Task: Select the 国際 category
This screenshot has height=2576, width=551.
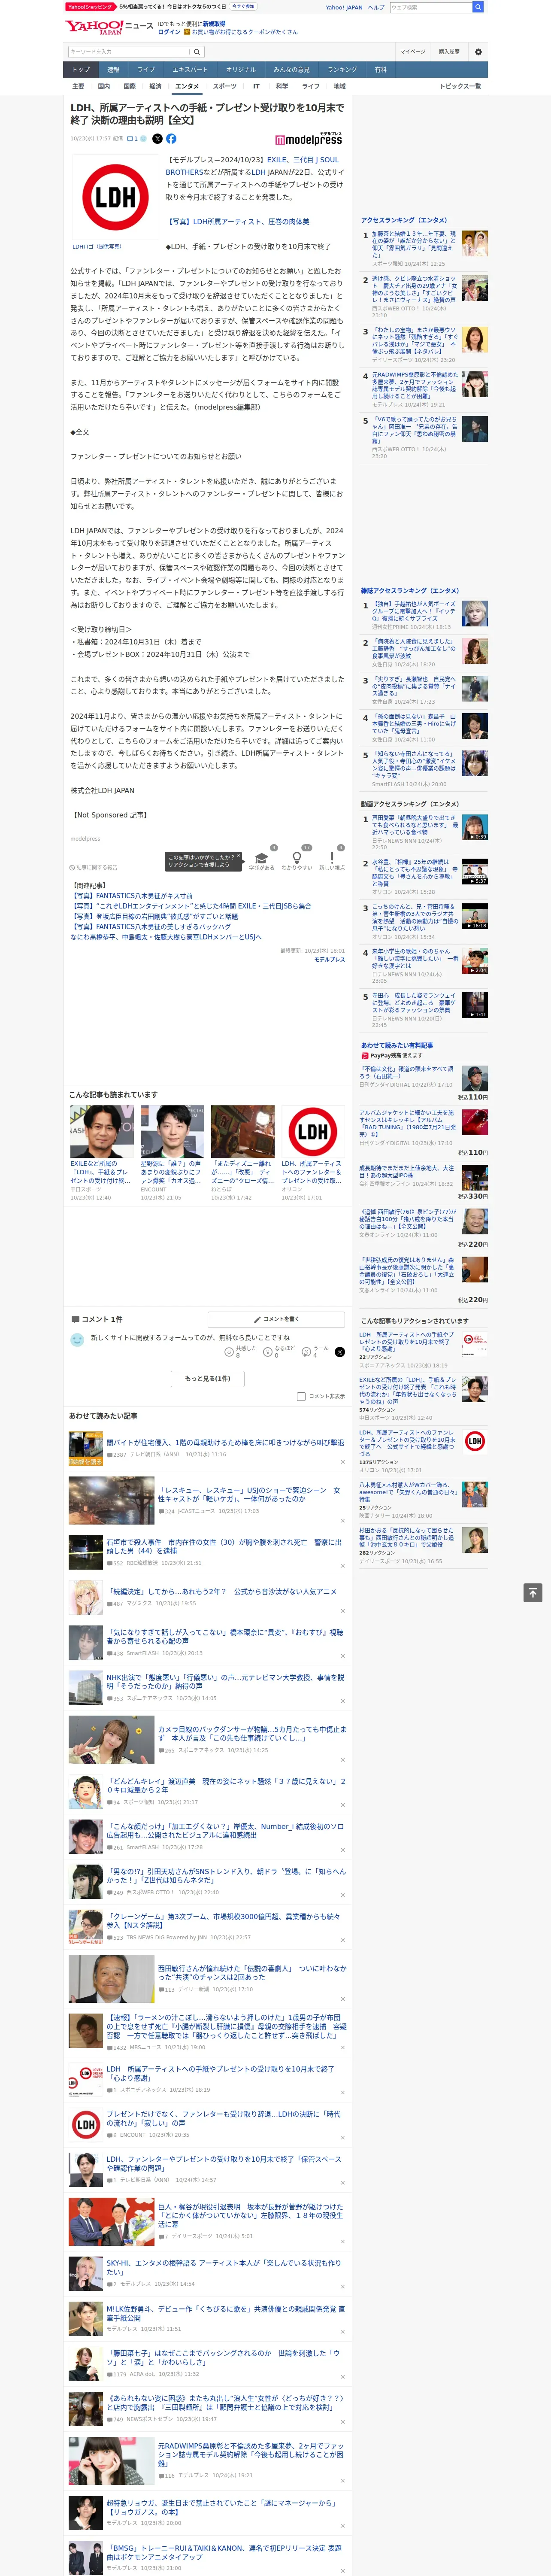Action: (129, 87)
